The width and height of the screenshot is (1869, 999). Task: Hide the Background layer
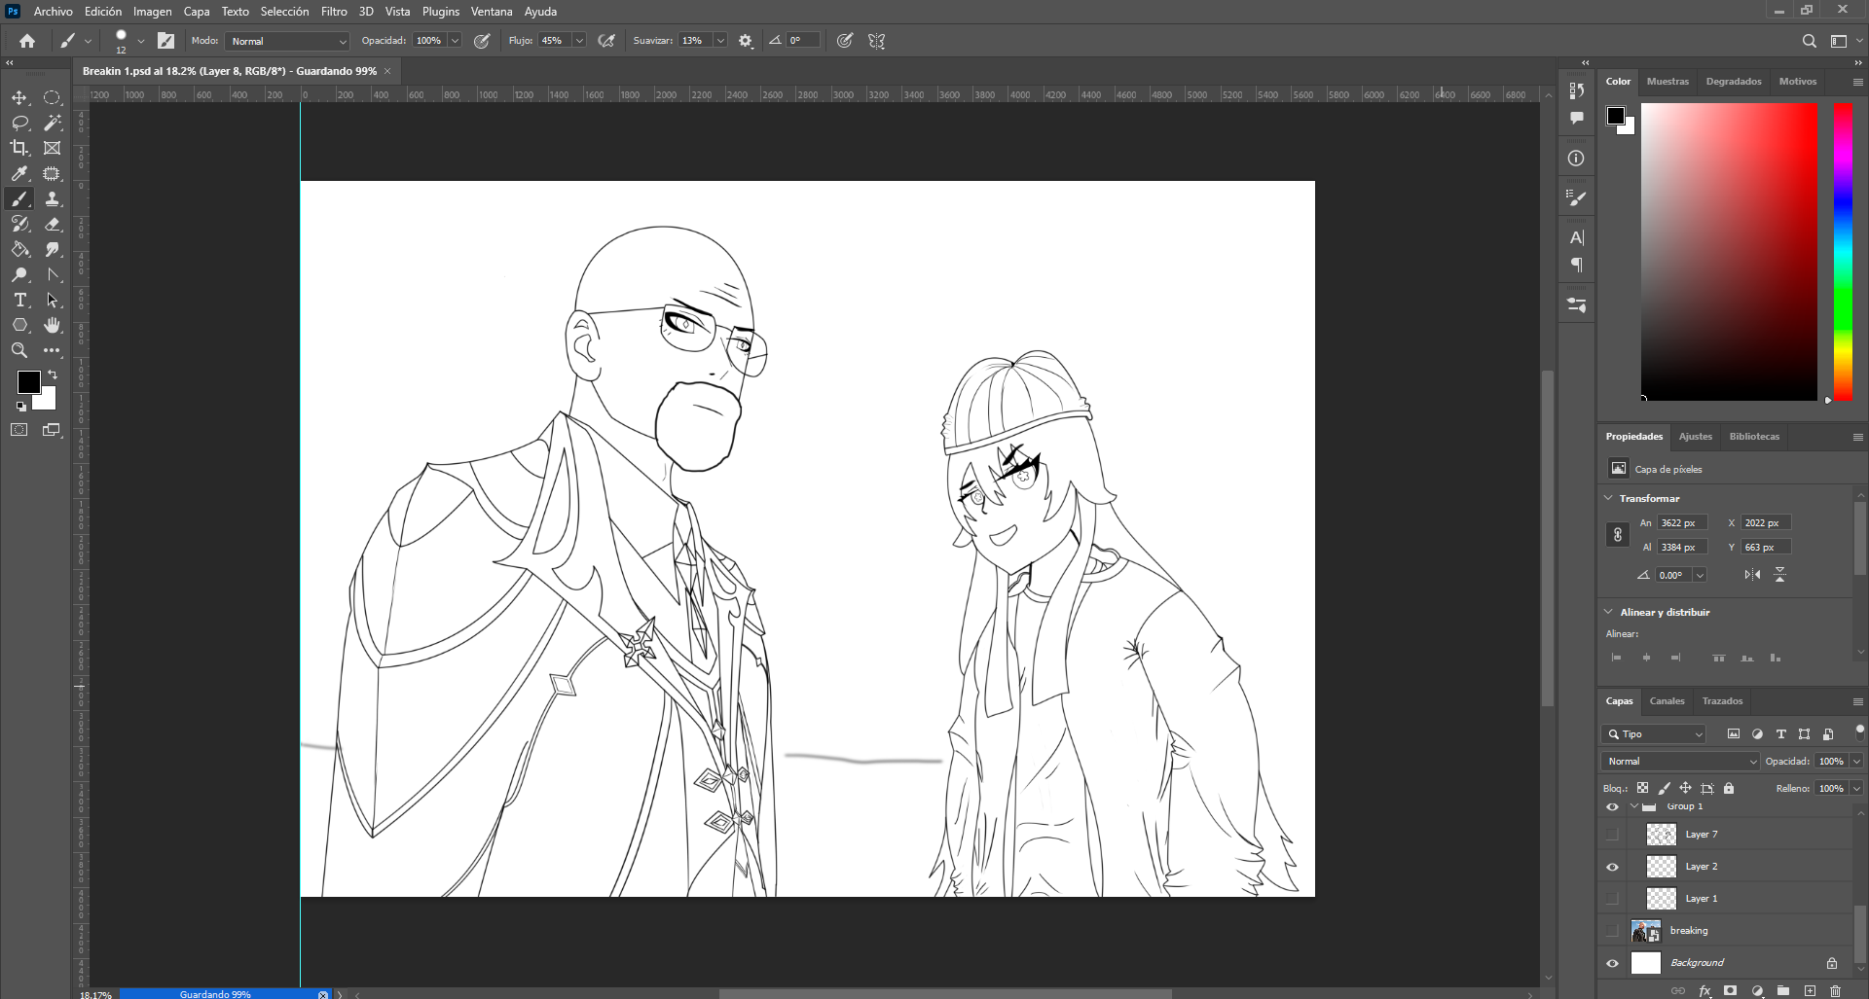tap(1612, 963)
